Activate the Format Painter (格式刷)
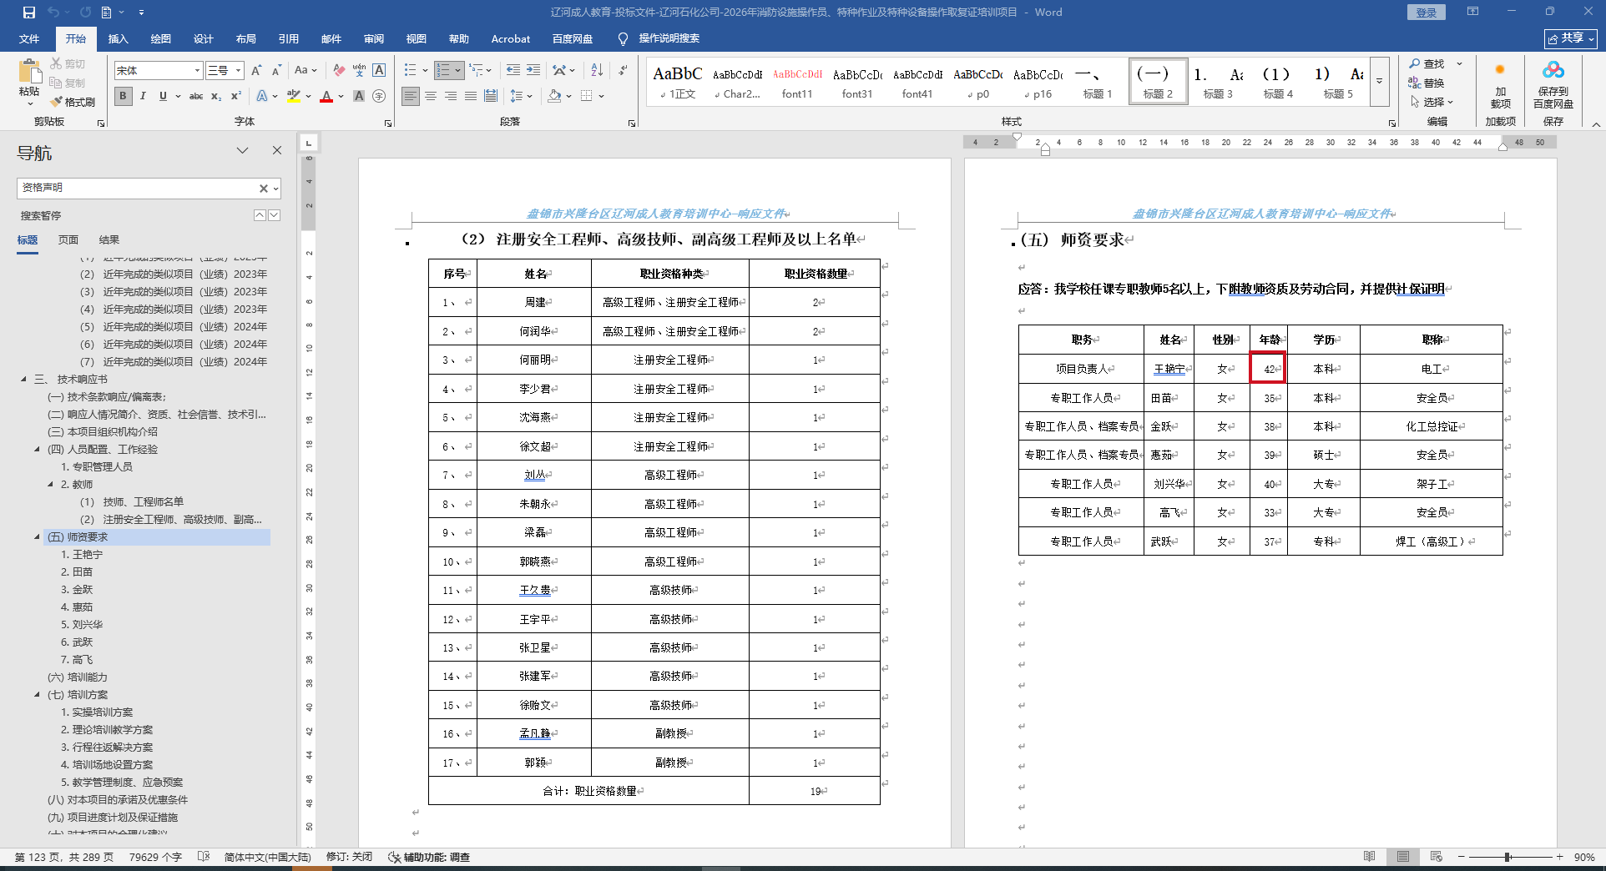The width and height of the screenshot is (1606, 871). tap(73, 102)
